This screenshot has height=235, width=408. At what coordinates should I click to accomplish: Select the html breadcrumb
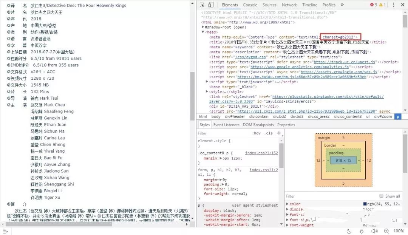(x=203, y=117)
